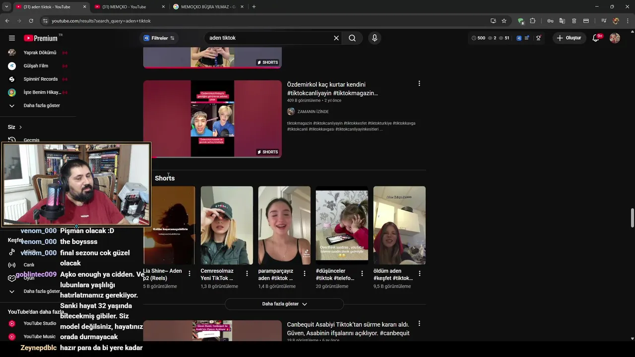
Task: Click the search magnifier button
Action: 352,38
